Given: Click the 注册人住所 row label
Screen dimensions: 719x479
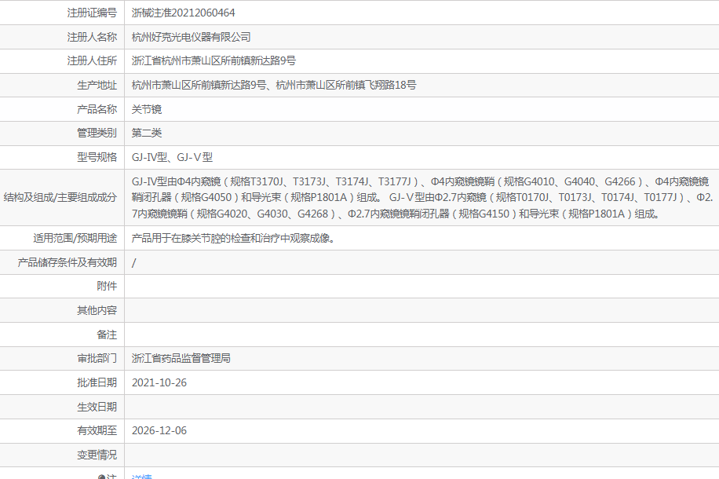Looking at the screenshot, I should coord(92,61).
